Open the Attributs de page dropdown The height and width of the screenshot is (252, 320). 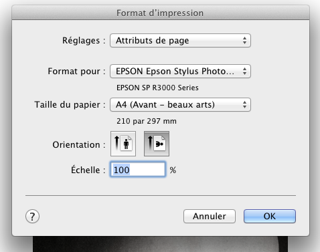[x=180, y=41]
